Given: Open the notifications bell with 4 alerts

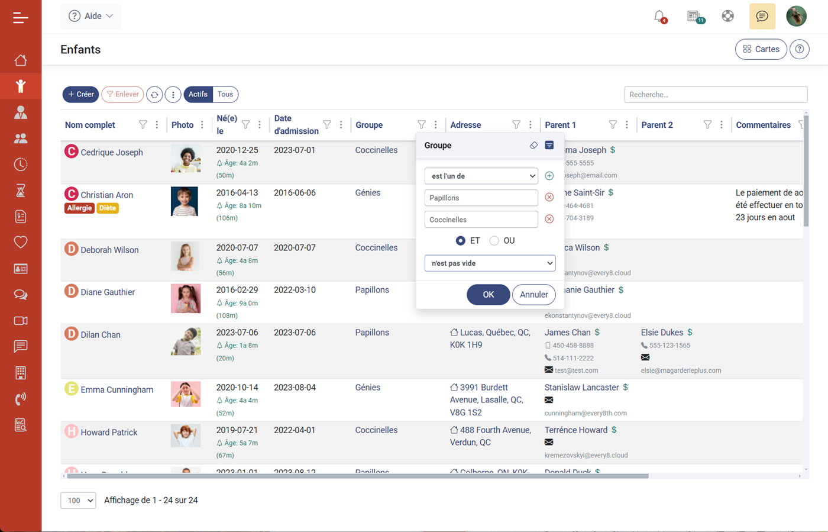Looking at the screenshot, I should (661, 16).
